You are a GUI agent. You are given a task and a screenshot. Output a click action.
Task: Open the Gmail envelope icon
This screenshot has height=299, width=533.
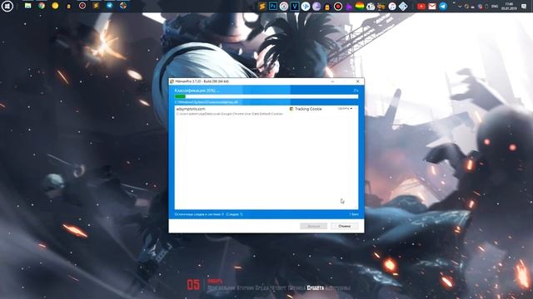point(432,6)
